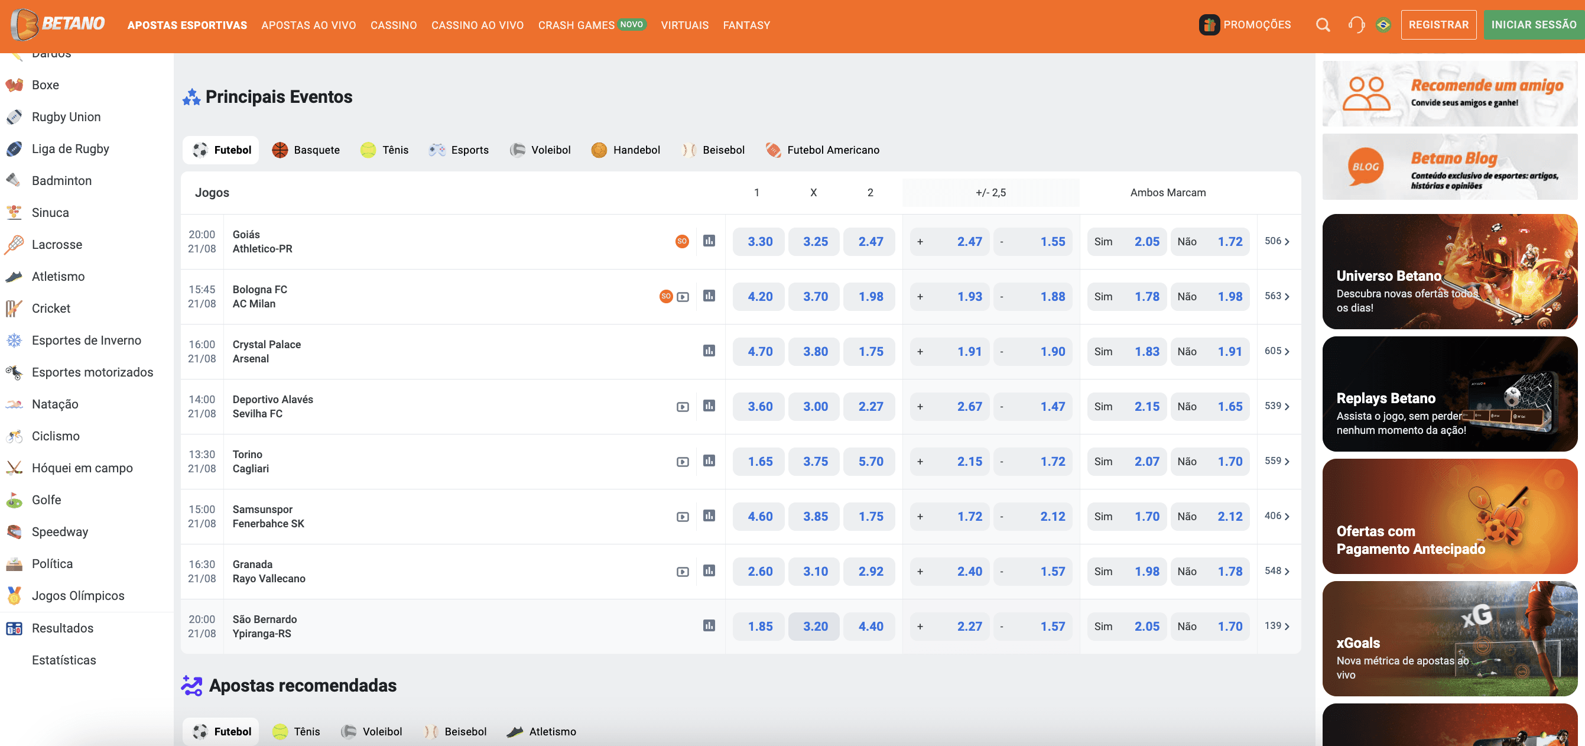Switch to Handebol tab in Principais Eventos

626,150
